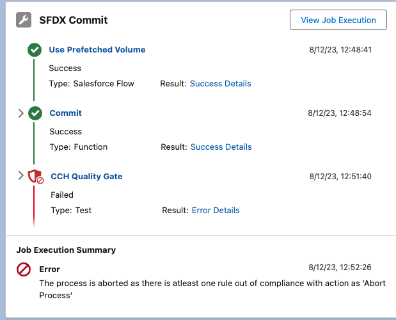Open Error Details for CCH Quality Gate
The image size is (396, 320).
(216, 211)
